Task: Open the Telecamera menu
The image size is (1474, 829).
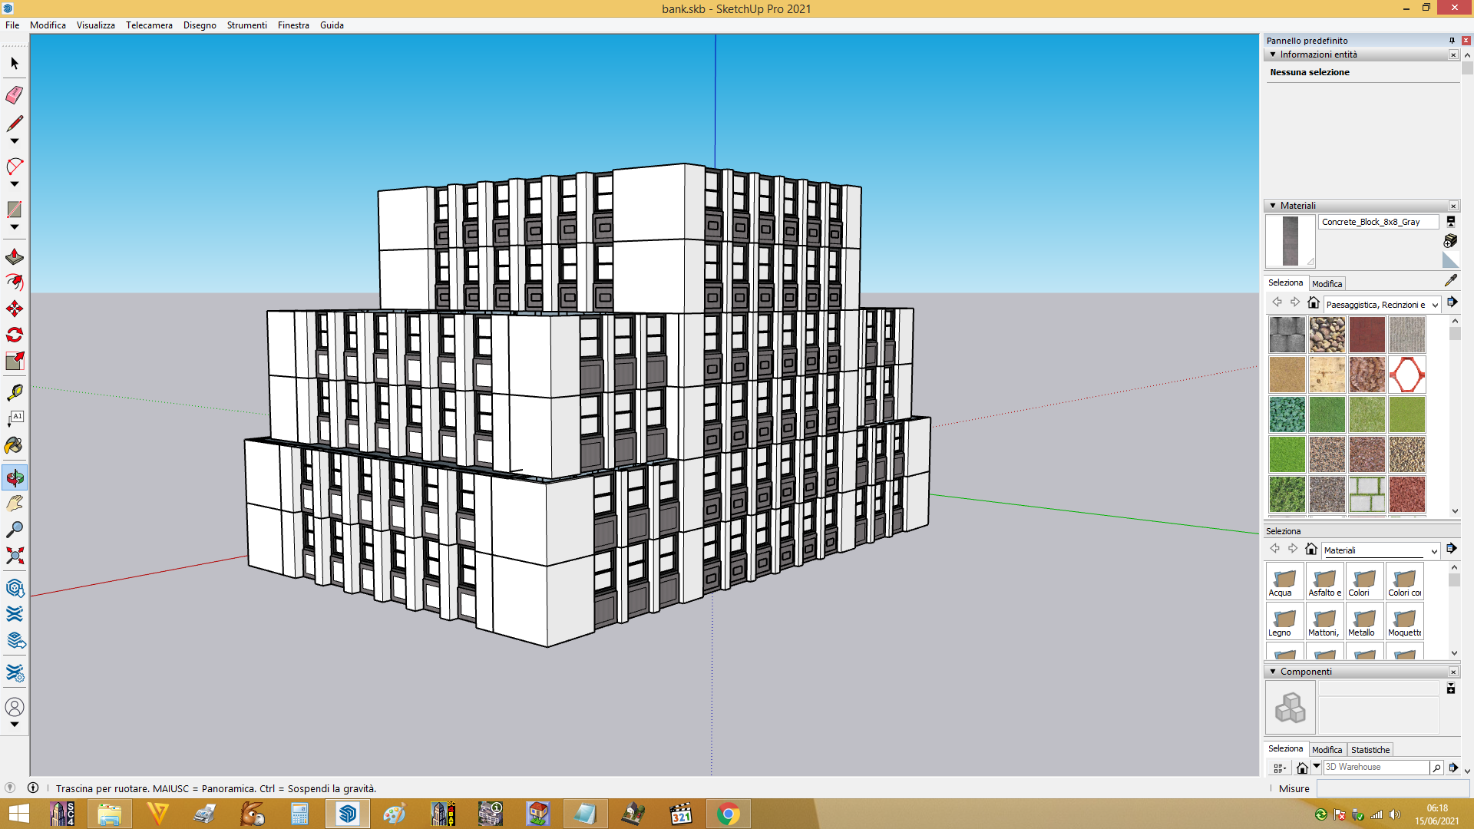Action: tap(149, 25)
